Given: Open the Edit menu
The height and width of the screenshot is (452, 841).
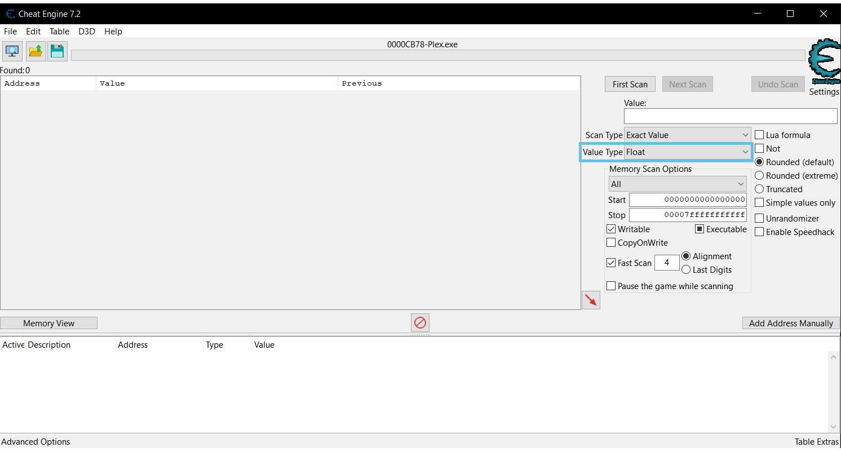Looking at the screenshot, I should pyautogui.click(x=33, y=32).
